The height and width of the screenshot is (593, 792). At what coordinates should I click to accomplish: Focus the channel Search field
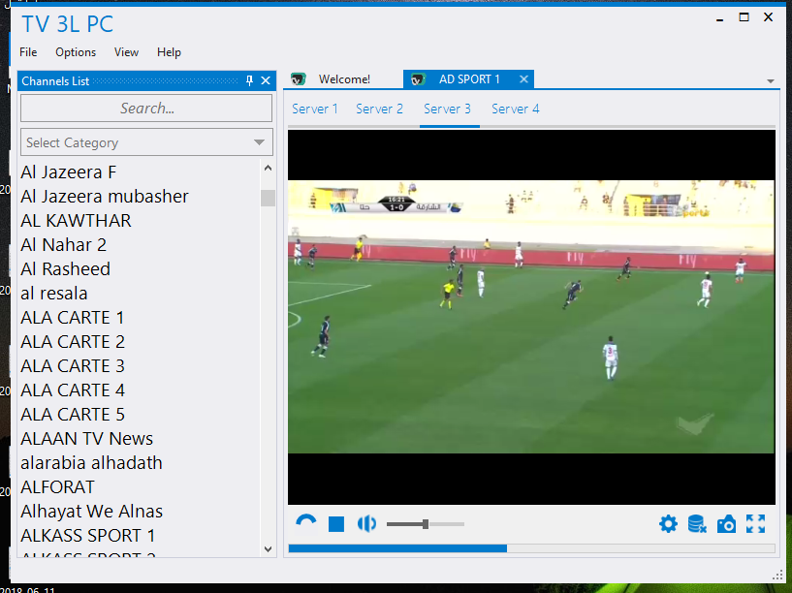[x=146, y=108]
